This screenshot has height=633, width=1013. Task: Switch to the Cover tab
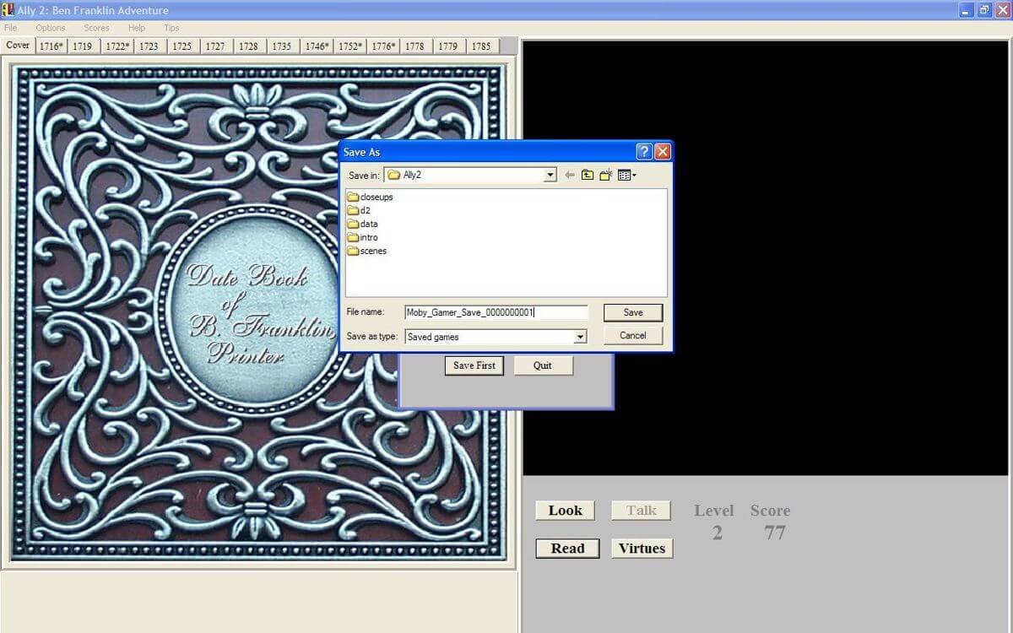tap(18, 46)
